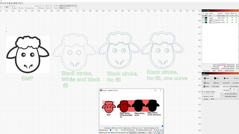Click the square Frame button
The width and height of the screenshot is (239, 134).
point(206,83)
